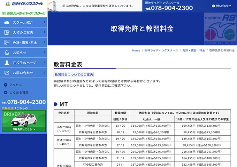This screenshot has height=167, width=237.
Task: Click the Home breadcrumb link
Action: coord(136,50)
